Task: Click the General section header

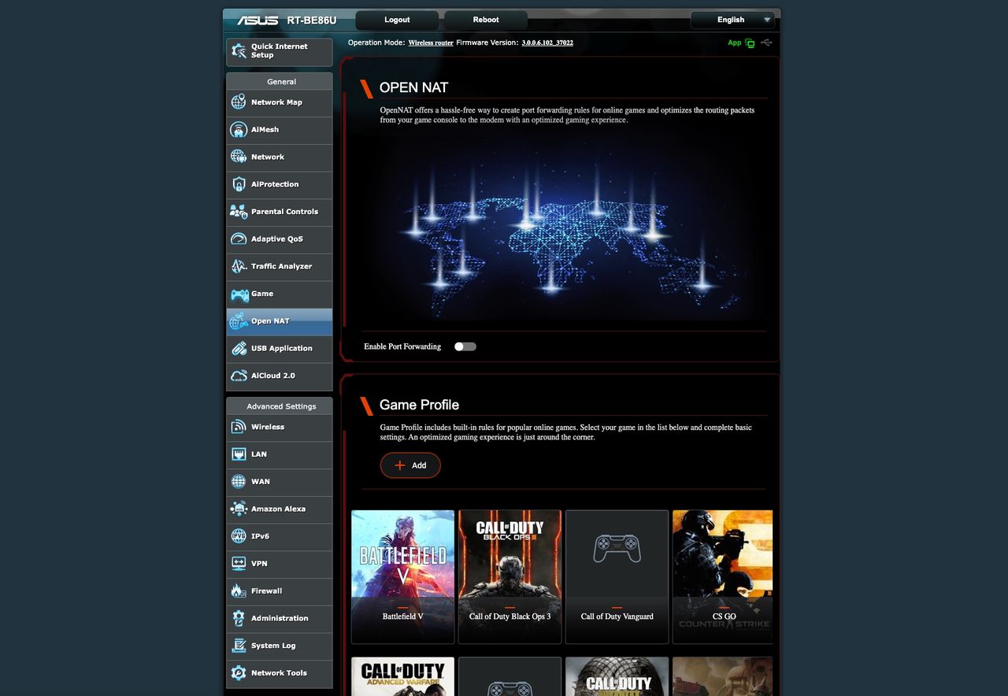Action: (x=281, y=82)
